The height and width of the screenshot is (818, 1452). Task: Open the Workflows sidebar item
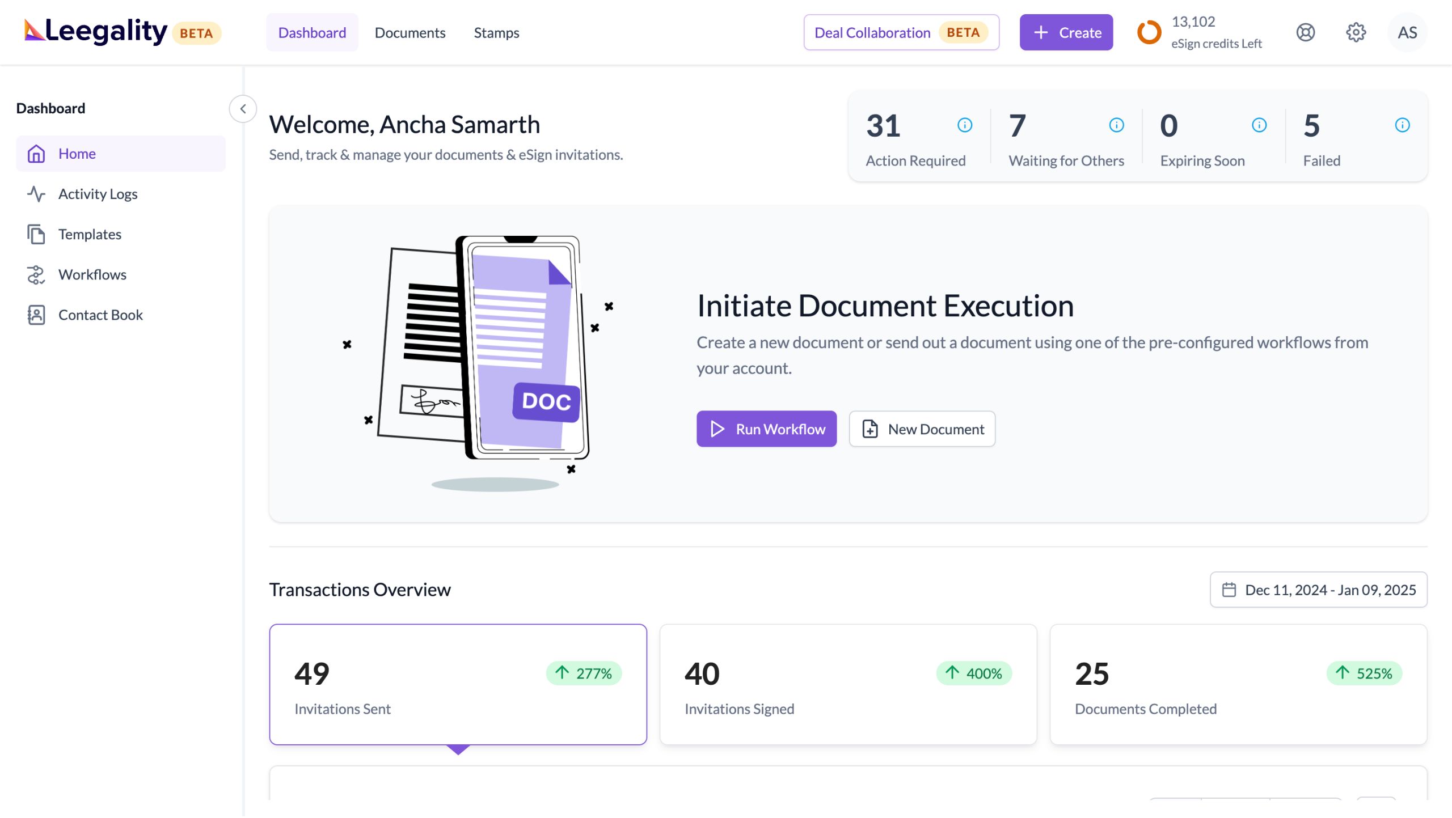(92, 274)
